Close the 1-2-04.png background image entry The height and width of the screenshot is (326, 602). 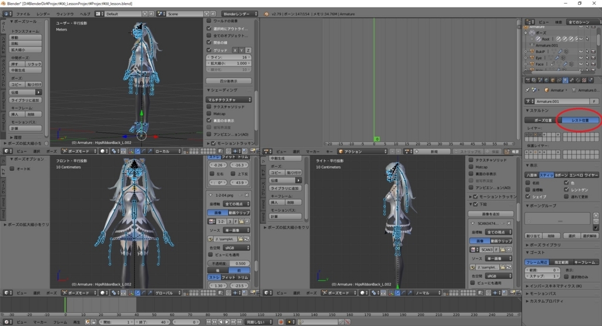coord(247,195)
